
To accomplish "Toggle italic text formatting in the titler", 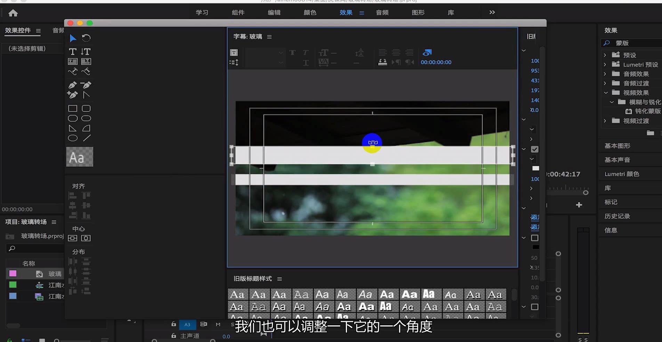I will click(306, 53).
